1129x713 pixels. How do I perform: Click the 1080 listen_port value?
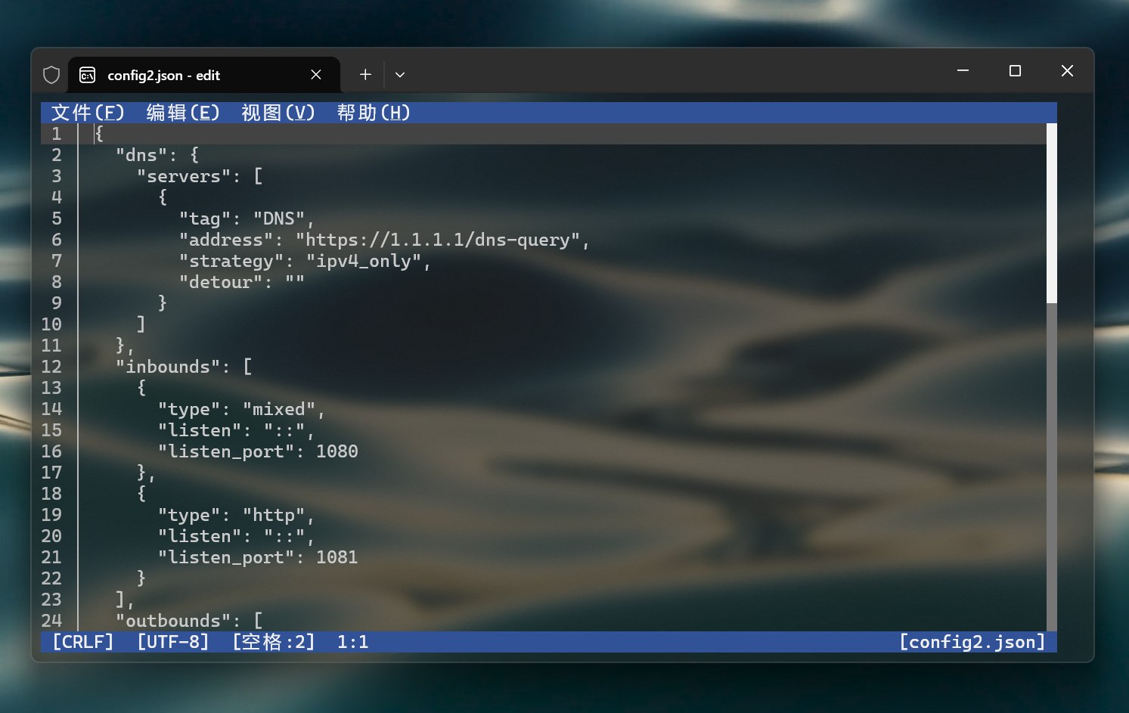pyautogui.click(x=337, y=451)
